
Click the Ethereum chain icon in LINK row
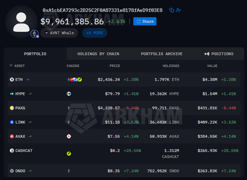point(69,122)
